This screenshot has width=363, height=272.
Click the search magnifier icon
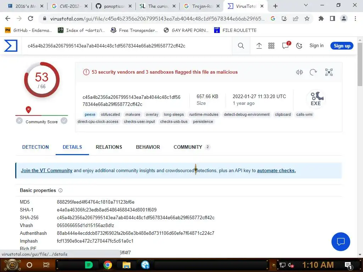point(241,46)
